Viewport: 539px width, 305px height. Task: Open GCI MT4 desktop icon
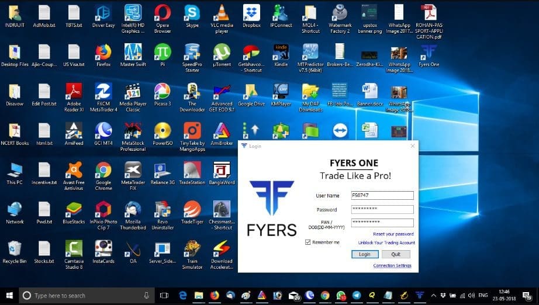[x=103, y=134]
